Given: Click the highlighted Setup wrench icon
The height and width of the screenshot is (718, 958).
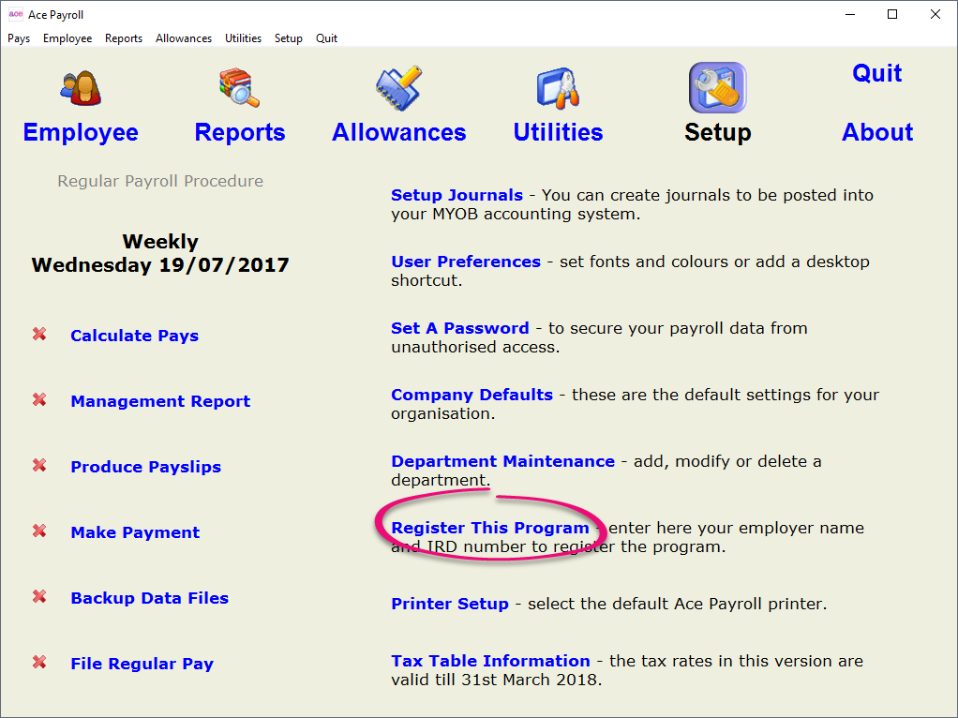Looking at the screenshot, I should [717, 87].
